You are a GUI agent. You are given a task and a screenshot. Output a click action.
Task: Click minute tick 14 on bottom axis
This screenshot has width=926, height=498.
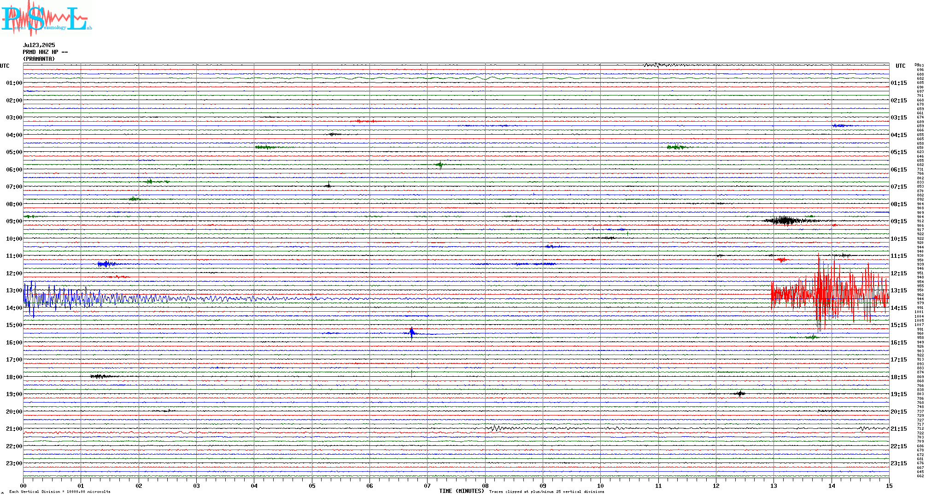(x=832, y=486)
